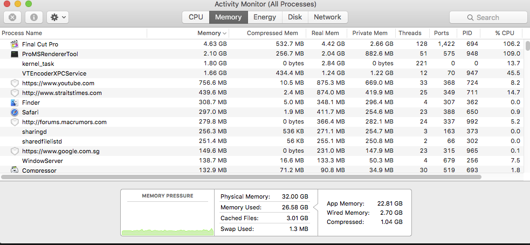
Task: Open the Disk tab
Action: point(295,17)
